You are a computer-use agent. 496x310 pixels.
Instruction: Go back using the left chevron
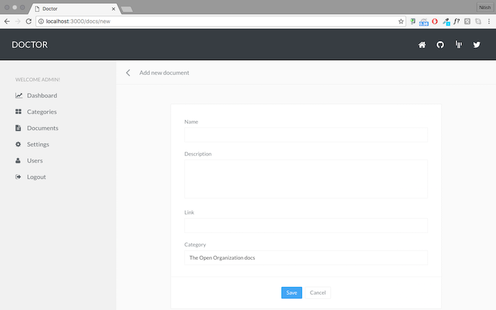[x=128, y=73]
